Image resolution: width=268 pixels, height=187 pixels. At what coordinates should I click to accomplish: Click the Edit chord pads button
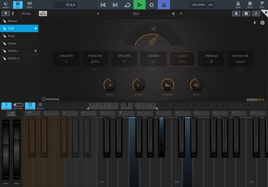(x=32, y=113)
